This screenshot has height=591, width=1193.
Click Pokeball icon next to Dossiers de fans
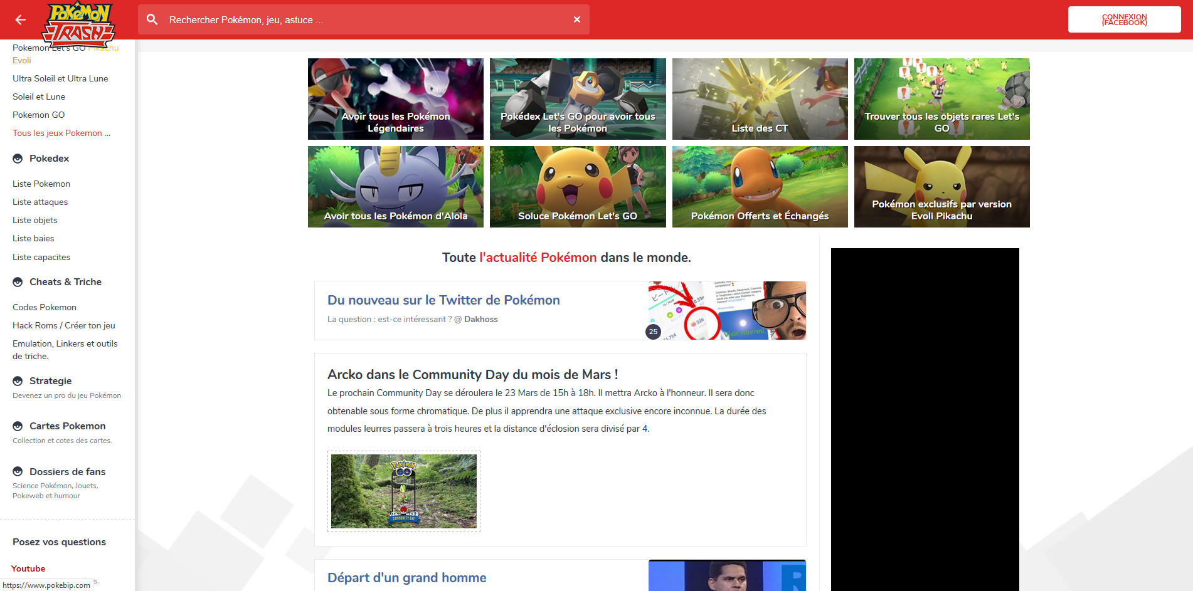[x=18, y=472]
